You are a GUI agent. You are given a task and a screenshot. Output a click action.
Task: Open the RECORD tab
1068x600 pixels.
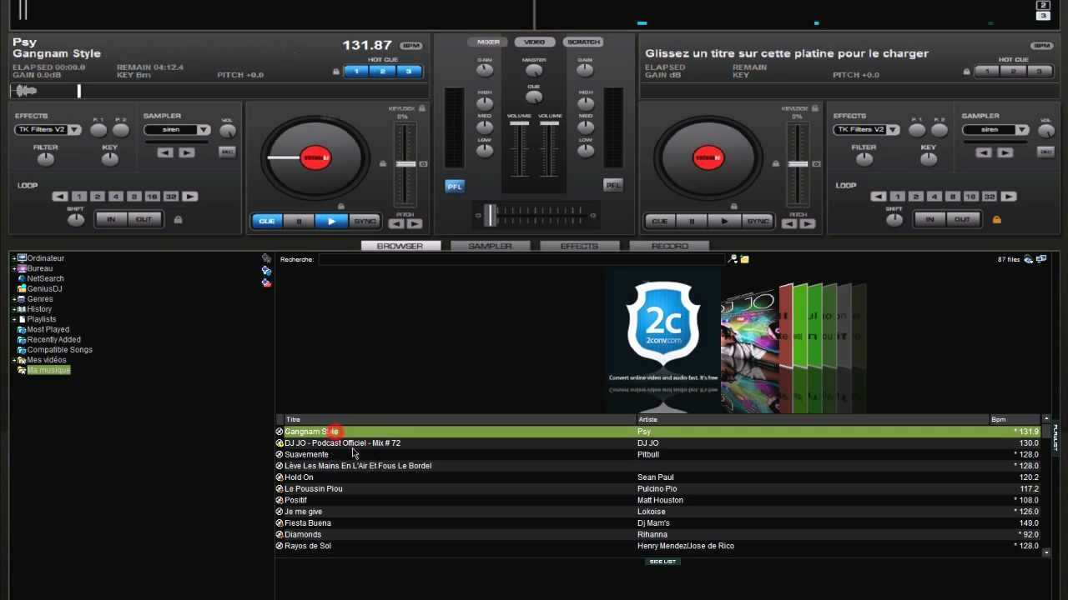click(669, 246)
